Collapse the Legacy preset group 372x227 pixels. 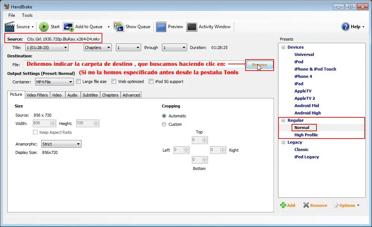pos(283,142)
